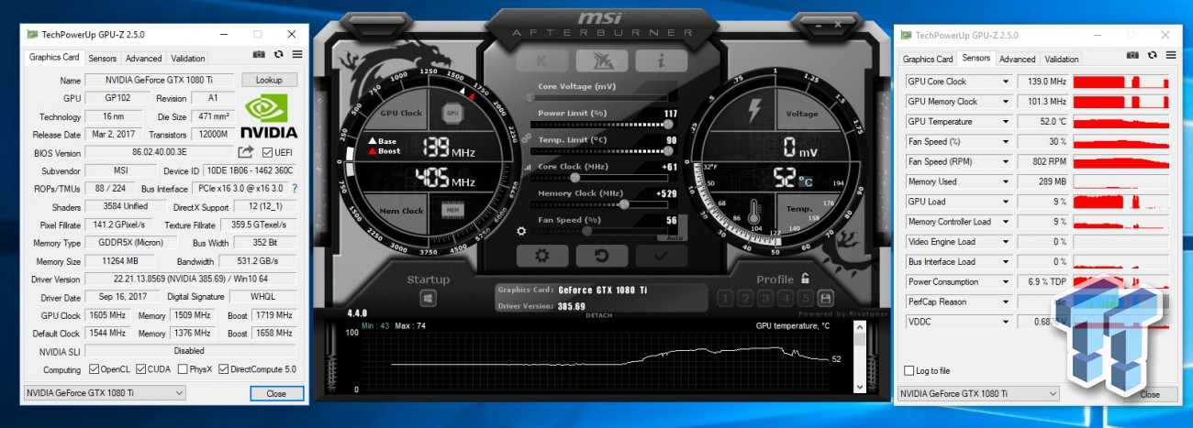Toggle the DirectCompute 5.0 checkbox
Viewport: 1193px width, 428px height.
click(224, 369)
